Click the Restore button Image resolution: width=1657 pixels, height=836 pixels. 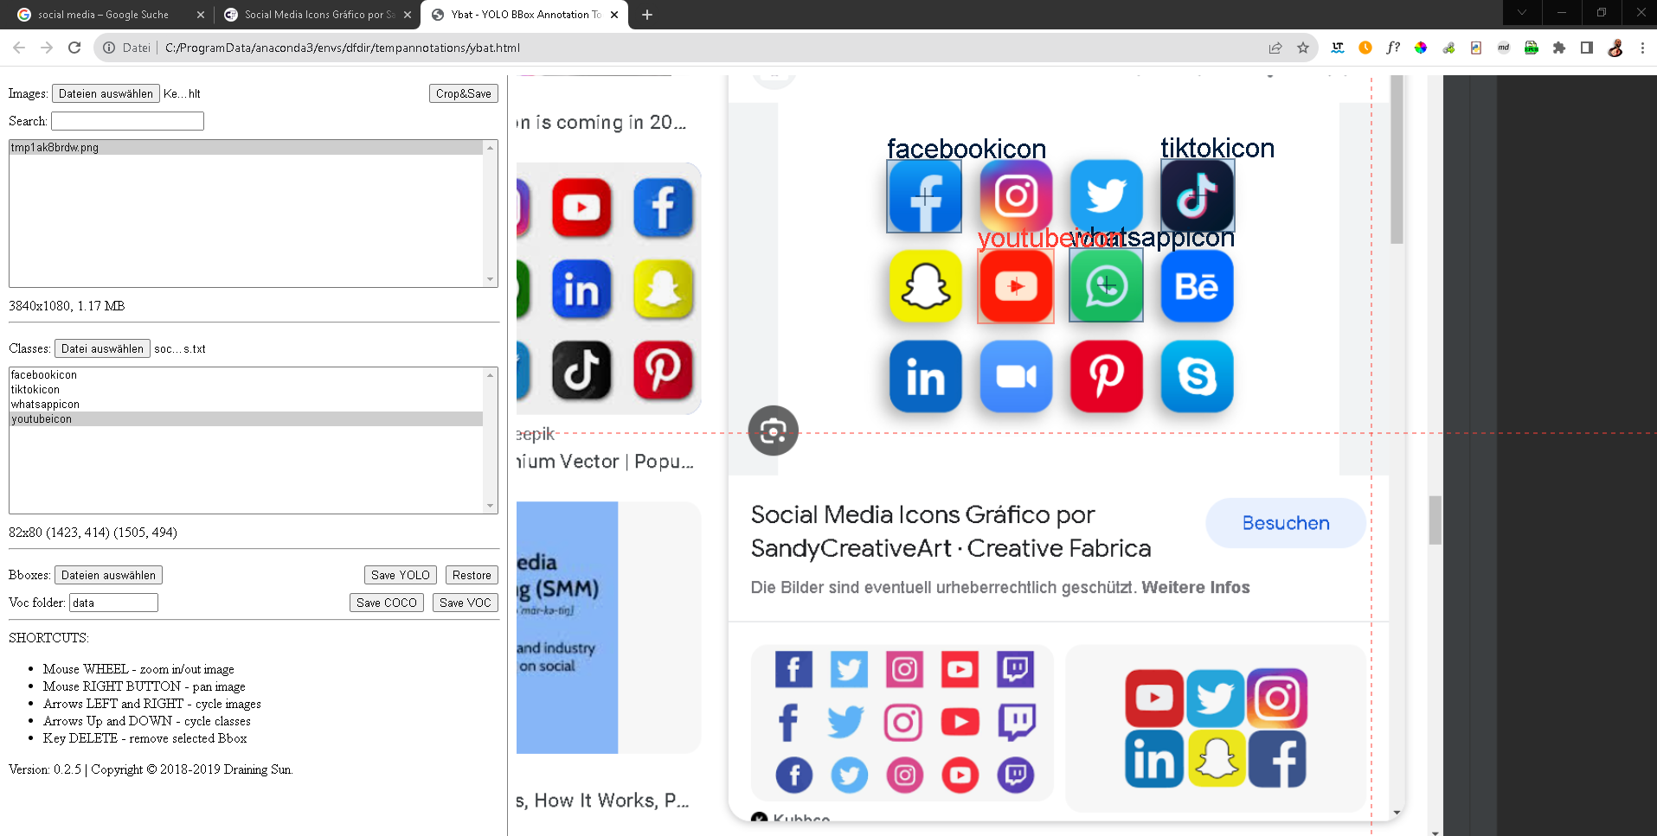coord(472,575)
